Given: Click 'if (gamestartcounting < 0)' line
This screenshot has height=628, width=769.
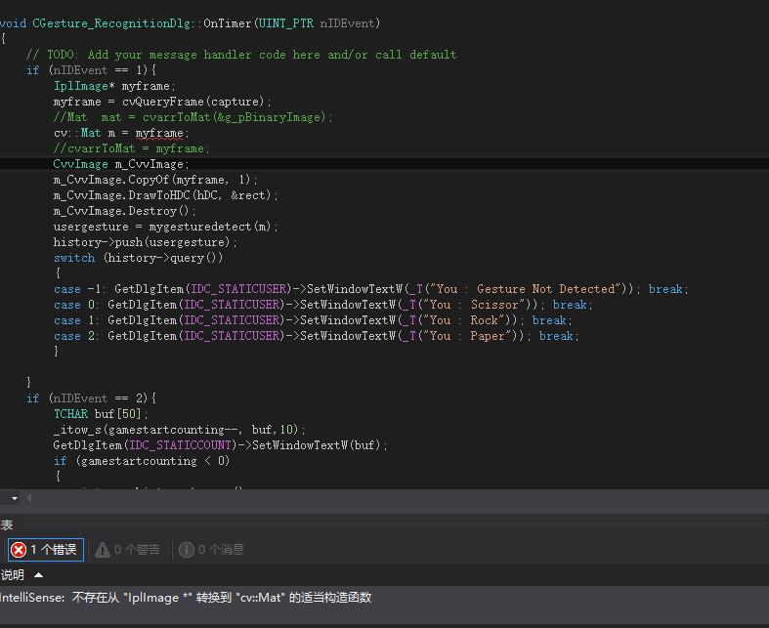Looking at the screenshot, I should [142, 461].
